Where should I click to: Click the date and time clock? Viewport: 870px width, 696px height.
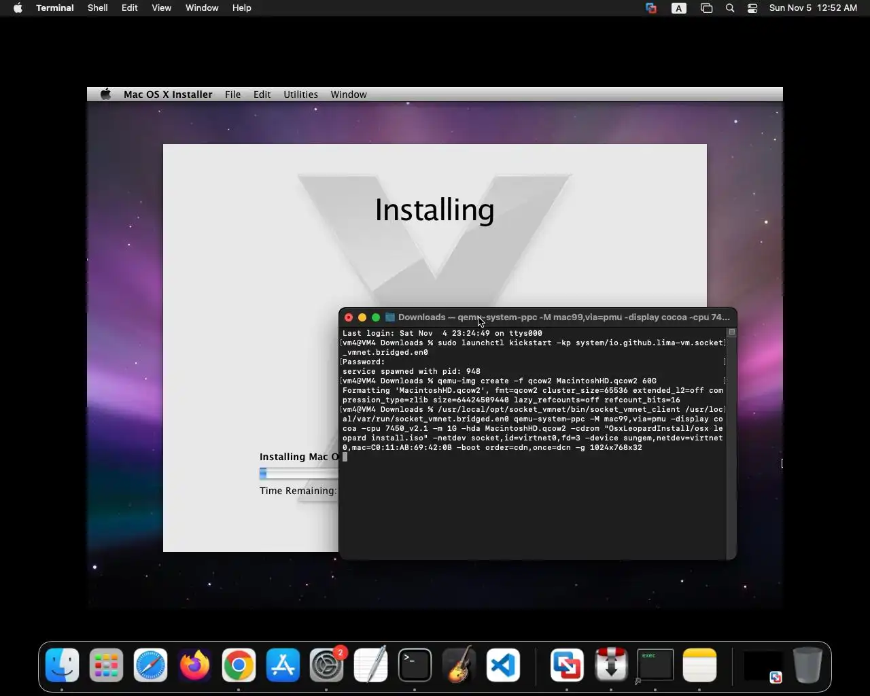click(x=813, y=8)
